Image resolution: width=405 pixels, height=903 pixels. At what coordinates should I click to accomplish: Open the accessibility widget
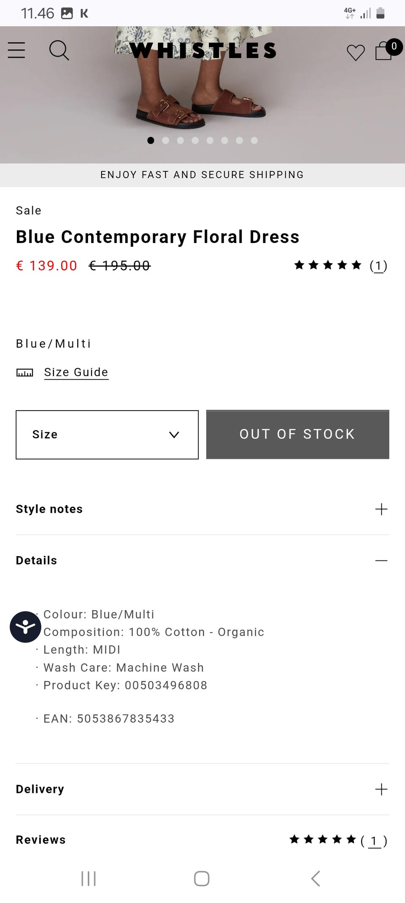pos(25,627)
